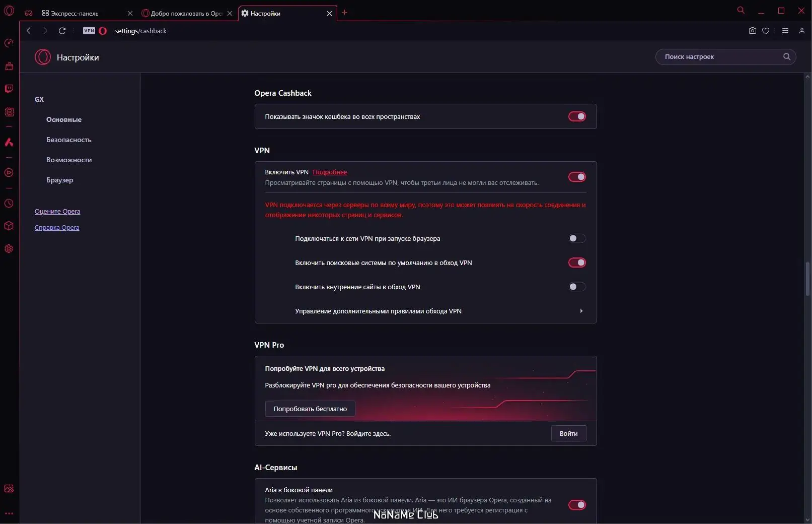Open the profile account icon
This screenshot has width=812, height=524.
pyautogui.click(x=801, y=31)
